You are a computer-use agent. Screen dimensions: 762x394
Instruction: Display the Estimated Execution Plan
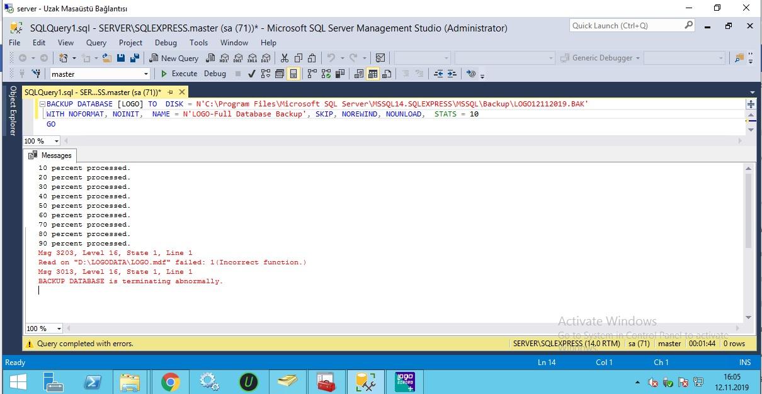pyautogui.click(x=266, y=74)
